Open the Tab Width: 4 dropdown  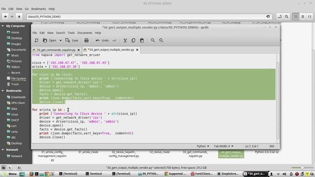(223, 147)
